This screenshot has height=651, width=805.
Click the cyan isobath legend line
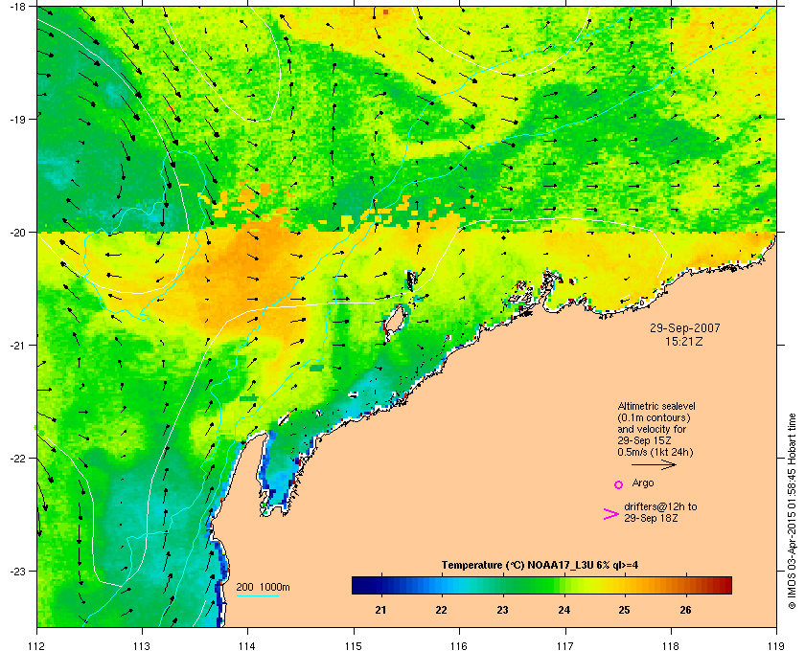[257, 595]
